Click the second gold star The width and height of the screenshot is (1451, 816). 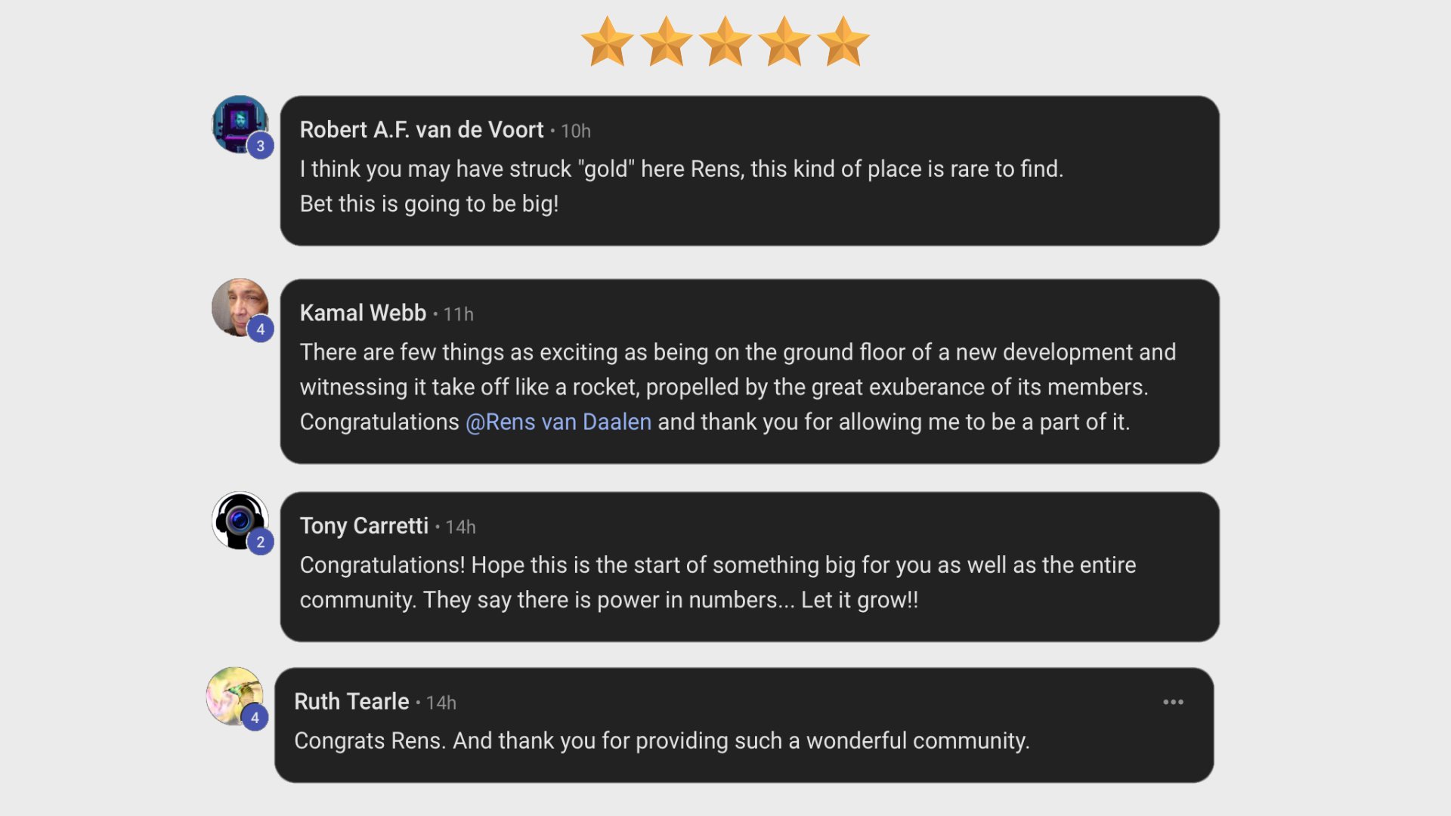(x=666, y=42)
